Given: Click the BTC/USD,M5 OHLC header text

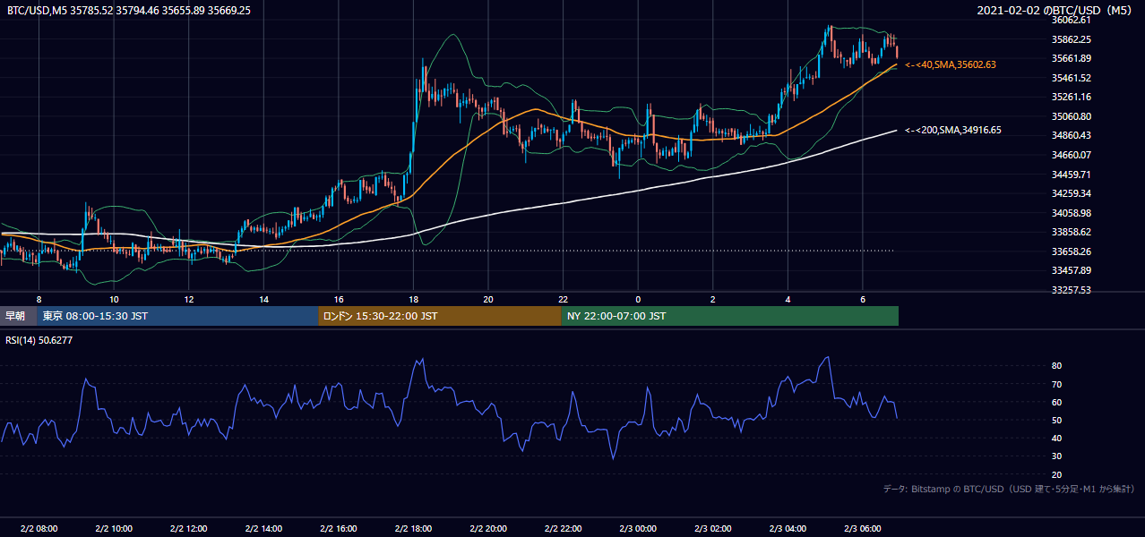Looking at the screenshot, I should [x=129, y=11].
